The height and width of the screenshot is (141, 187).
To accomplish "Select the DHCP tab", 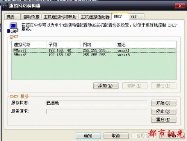I will 120,16.
